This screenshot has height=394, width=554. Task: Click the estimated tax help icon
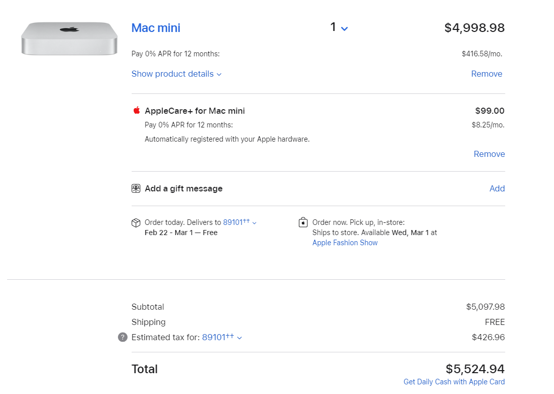tap(122, 337)
